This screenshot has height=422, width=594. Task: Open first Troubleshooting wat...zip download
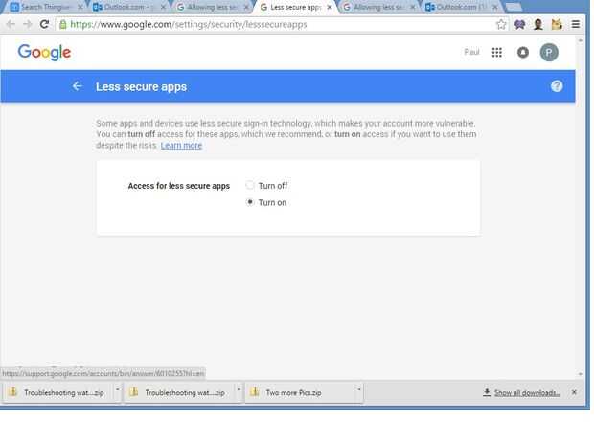coord(57,392)
